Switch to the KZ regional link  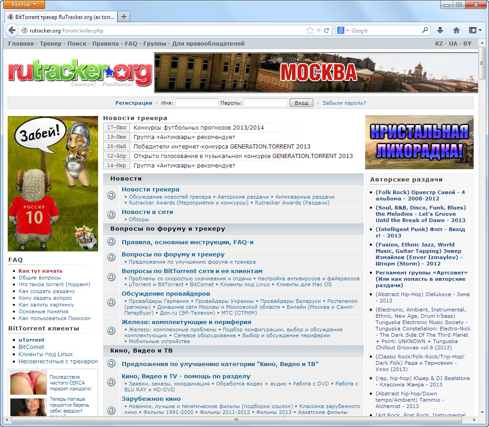pos(439,44)
